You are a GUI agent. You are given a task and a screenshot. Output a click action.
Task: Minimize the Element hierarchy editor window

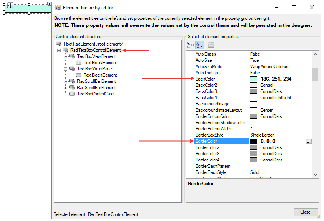[x=277, y=7]
